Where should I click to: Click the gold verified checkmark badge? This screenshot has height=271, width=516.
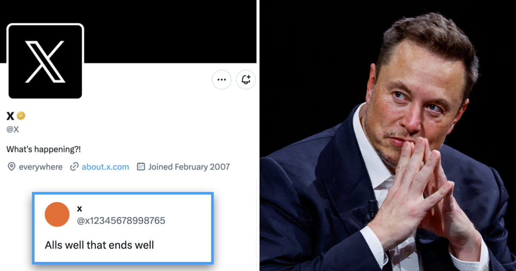[x=21, y=115]
